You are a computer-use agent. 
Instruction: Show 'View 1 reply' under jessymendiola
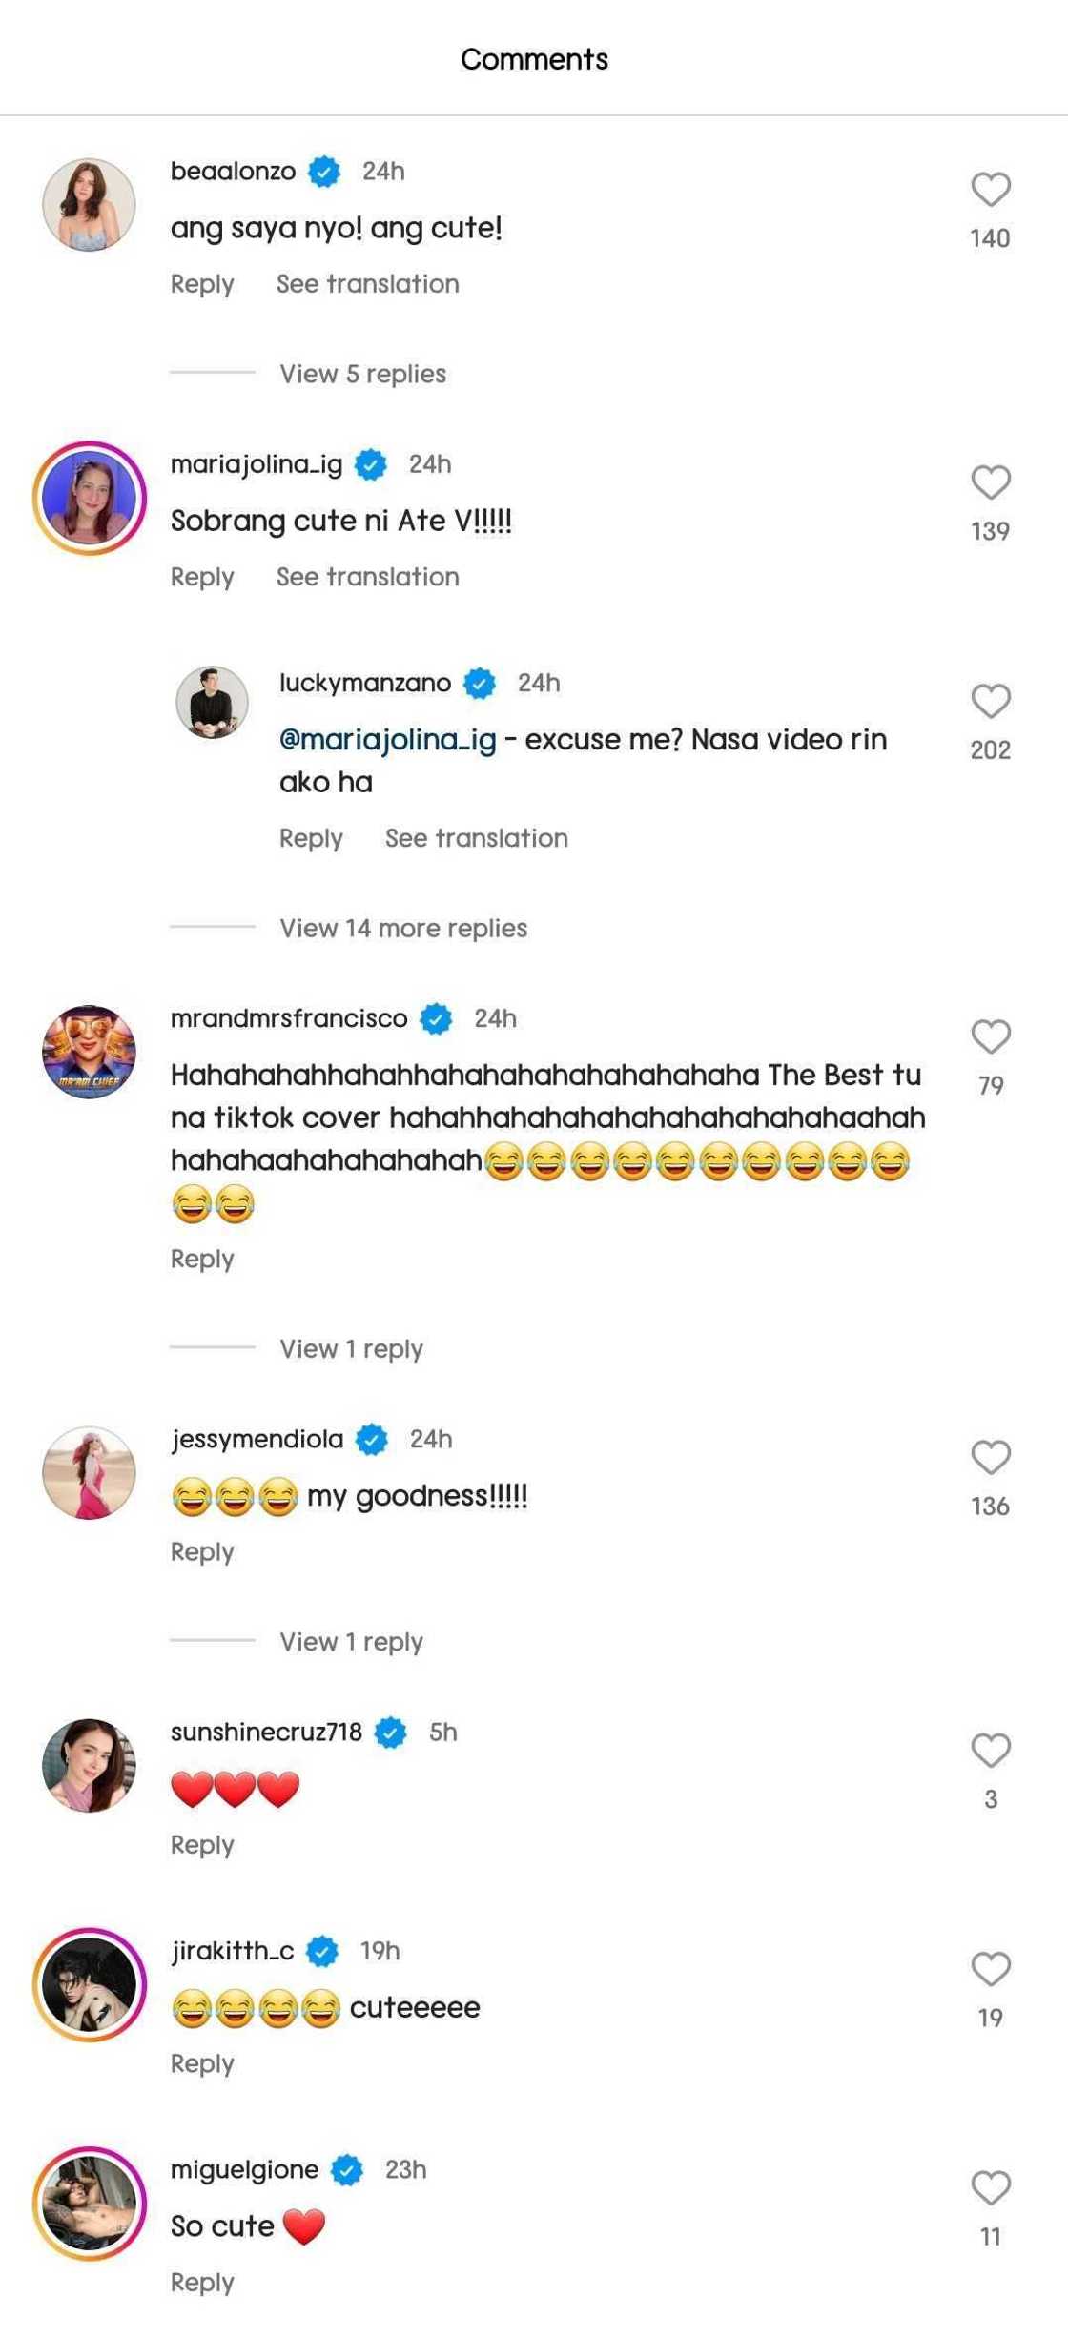[x=351, y=1641]
